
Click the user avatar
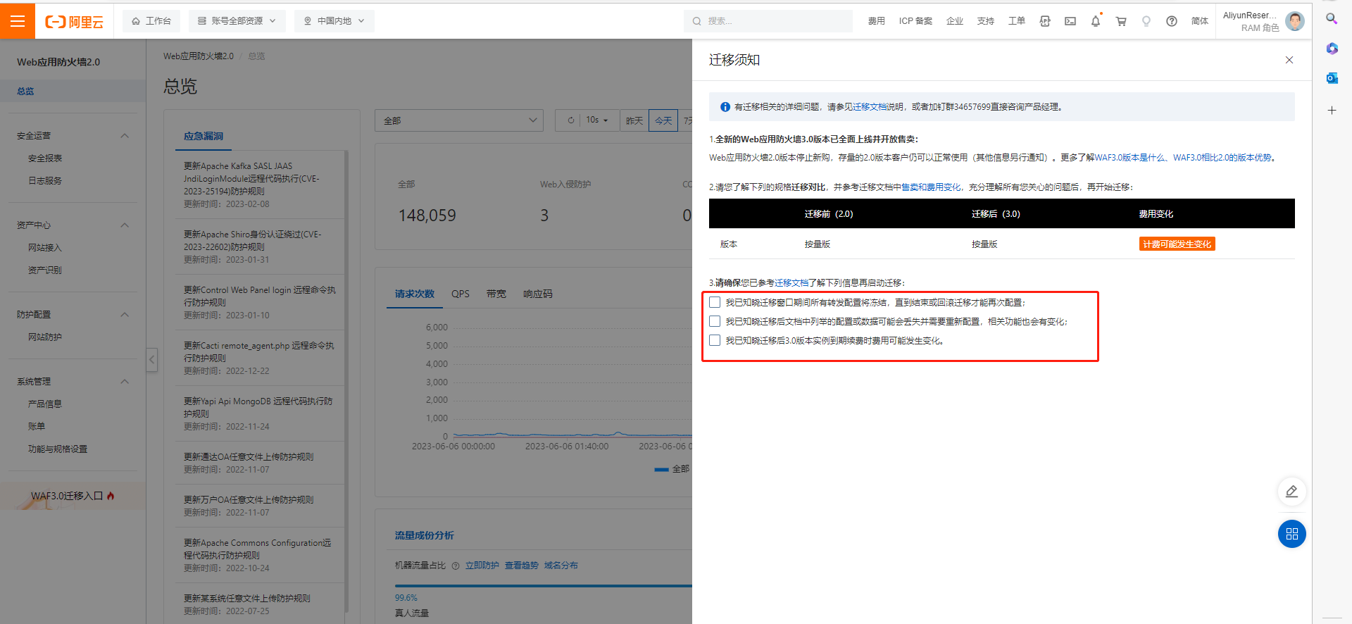[x=1294, y=21]
